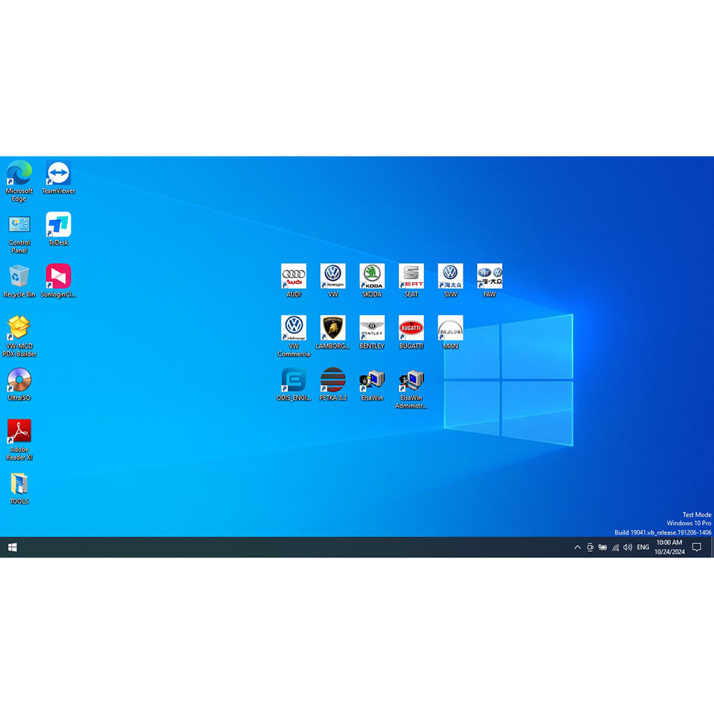The width and height of the screenshot is (714, 714).
Task: Click the SKODA shortcut icon
Action: click(372, 281)
